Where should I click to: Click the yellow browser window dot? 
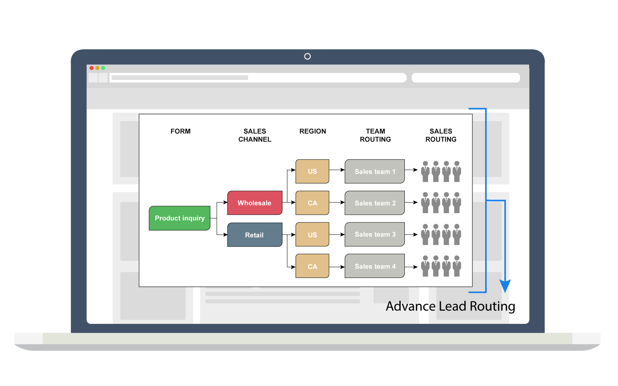pos(97,68)
